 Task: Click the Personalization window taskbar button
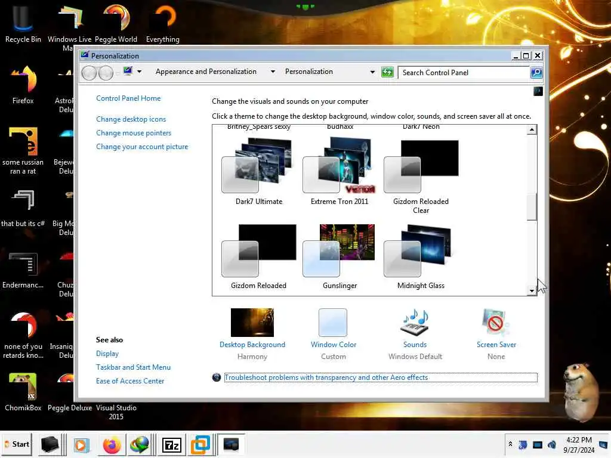231,444
